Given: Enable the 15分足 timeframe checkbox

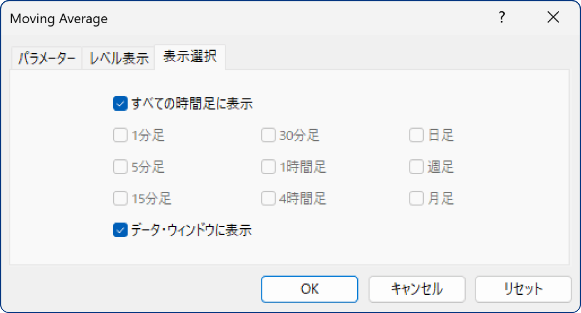Looking at the screenshot, I should tap(120, 198).
